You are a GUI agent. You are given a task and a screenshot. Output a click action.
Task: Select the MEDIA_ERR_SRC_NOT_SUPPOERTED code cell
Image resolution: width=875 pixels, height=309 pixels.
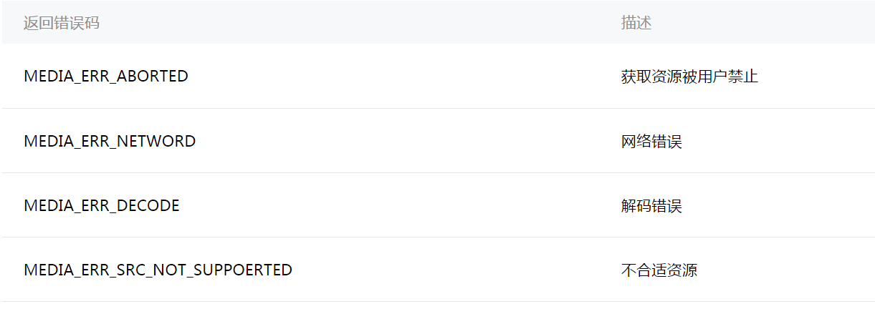click(158, 270)
